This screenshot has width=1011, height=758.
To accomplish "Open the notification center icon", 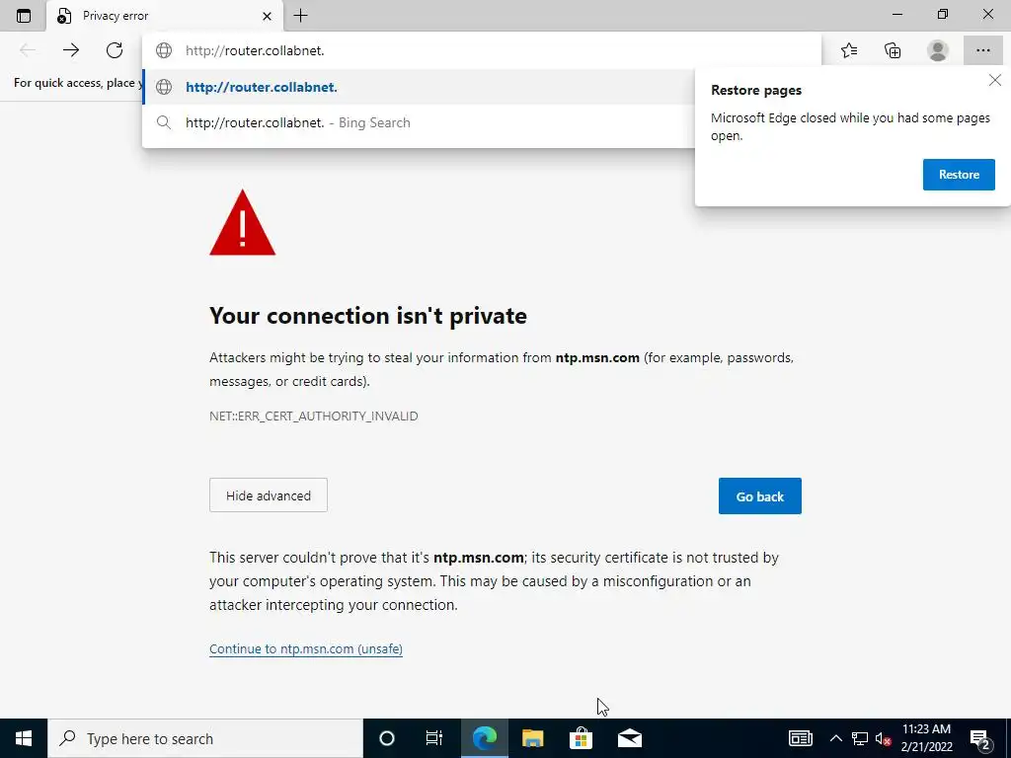I will [980, 738].
